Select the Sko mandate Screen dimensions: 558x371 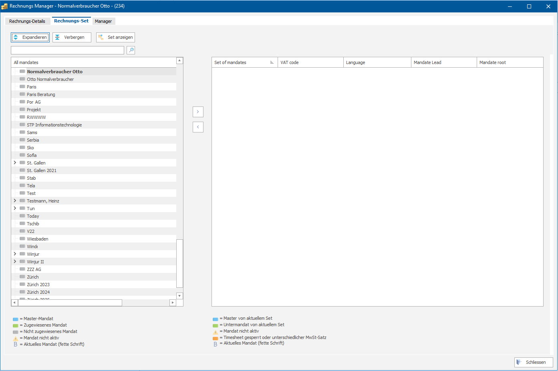pyautogui.click(x=94, y=148)
